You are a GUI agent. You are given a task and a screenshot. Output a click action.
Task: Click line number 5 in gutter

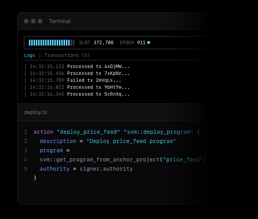click(x=26, y=169)
